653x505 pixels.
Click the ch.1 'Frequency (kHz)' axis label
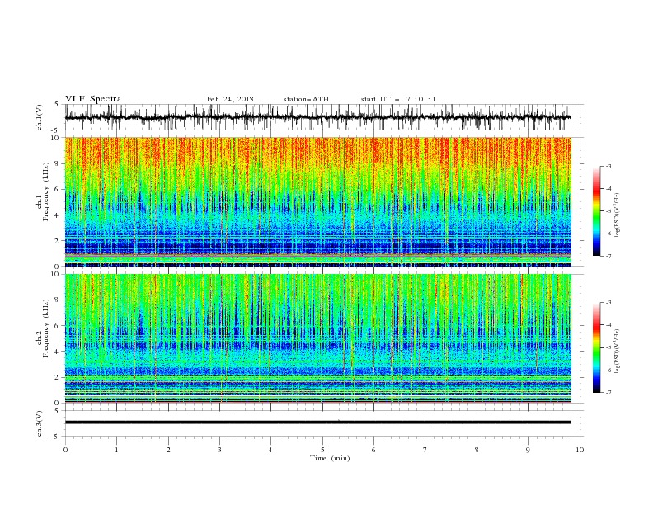point(46,192)
